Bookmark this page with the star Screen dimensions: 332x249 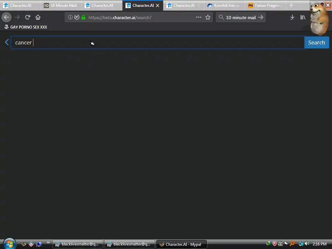coord(208,18)
